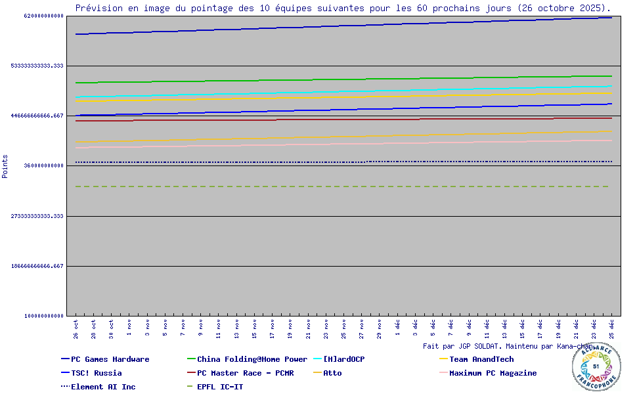Select the China Folding@Home Power legend entry
The image size is (637, 394).
252,359
